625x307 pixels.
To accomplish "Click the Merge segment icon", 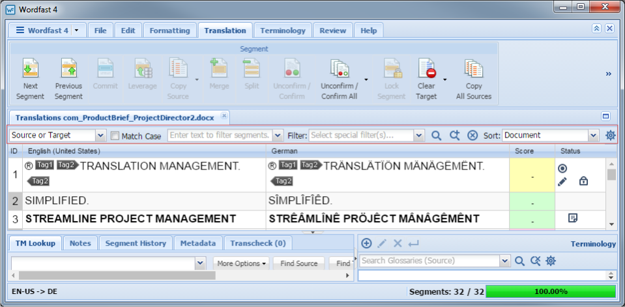I will [219, 68].
